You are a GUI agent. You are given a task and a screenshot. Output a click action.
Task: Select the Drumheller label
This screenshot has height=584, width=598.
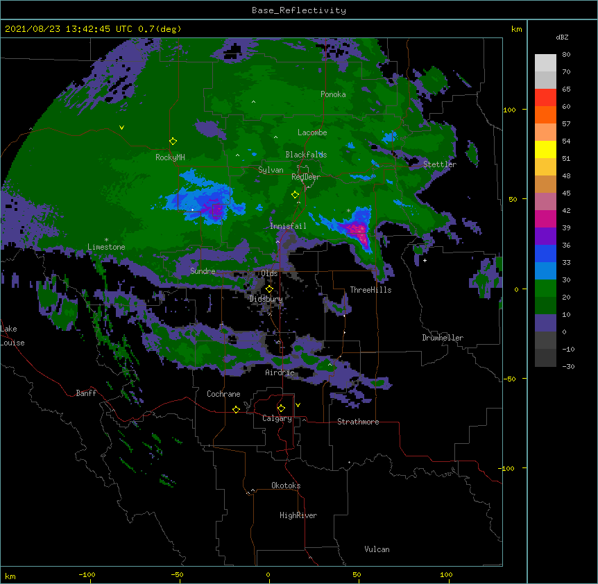443,338
